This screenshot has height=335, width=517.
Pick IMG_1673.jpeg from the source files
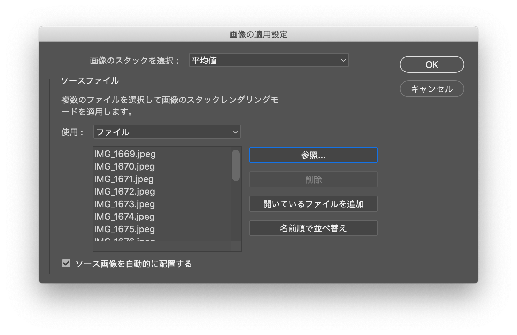coord(124,204)
